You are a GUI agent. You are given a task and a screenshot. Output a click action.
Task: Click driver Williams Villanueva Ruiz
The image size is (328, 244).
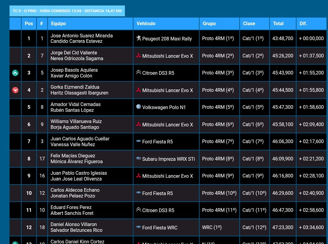[x=76, y=121]
